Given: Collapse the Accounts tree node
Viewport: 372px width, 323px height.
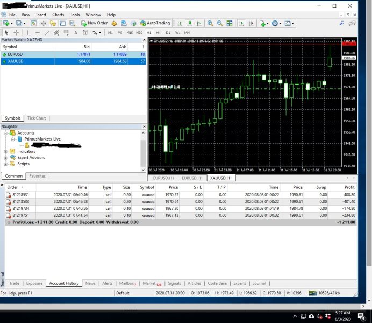Looking at the screenshot, I should 5,132.
